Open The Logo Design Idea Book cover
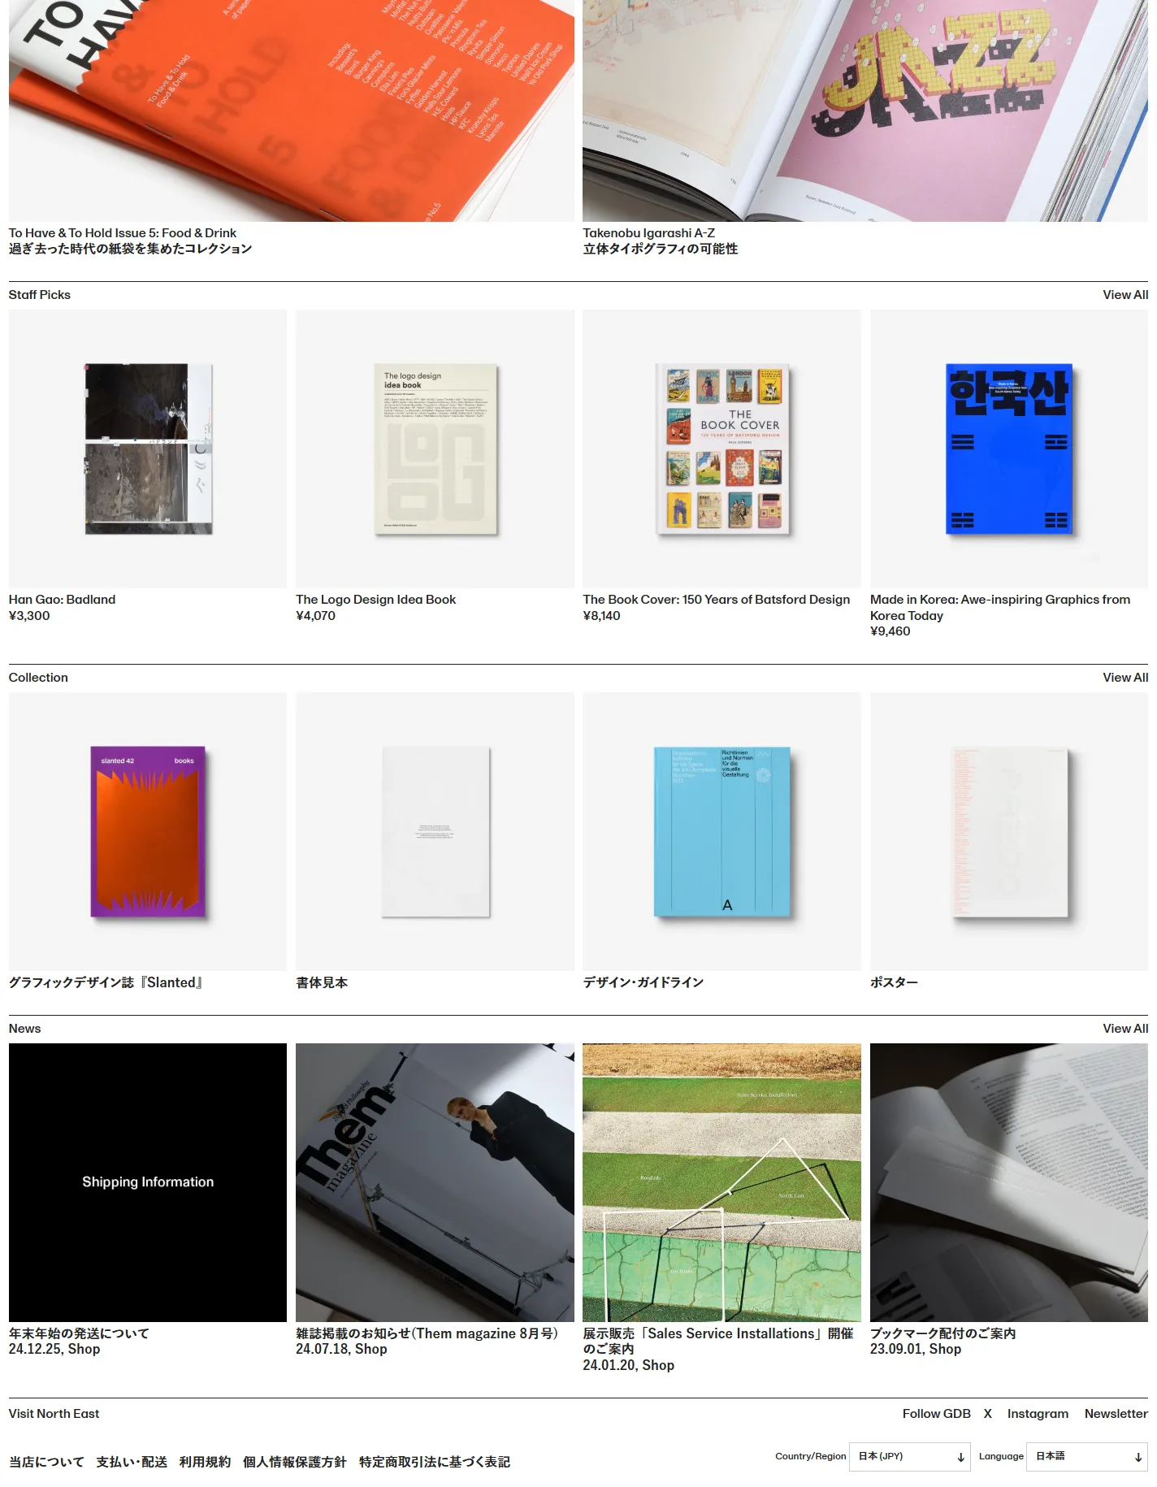 (x=435, y=449)
